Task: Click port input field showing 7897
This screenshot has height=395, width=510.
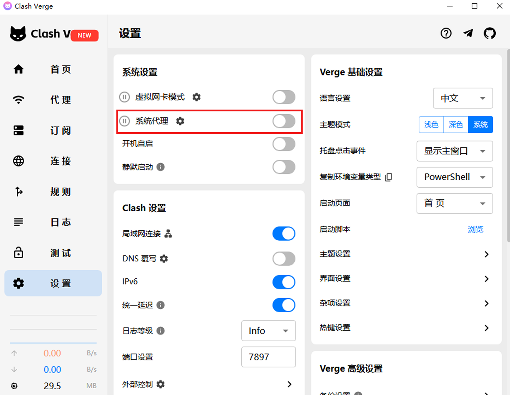Action: [269, 357]
